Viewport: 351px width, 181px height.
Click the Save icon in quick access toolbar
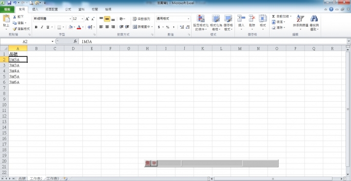pos(9,3)
